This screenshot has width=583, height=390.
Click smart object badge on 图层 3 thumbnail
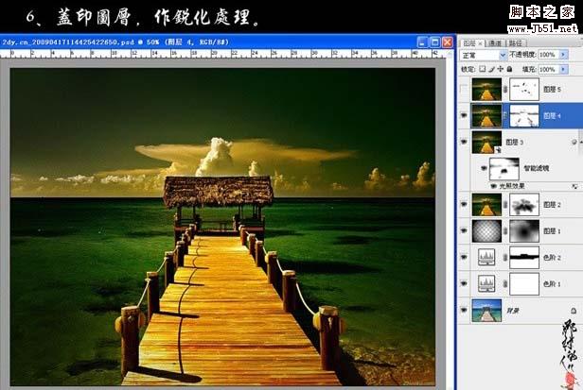tap(498, 149)
